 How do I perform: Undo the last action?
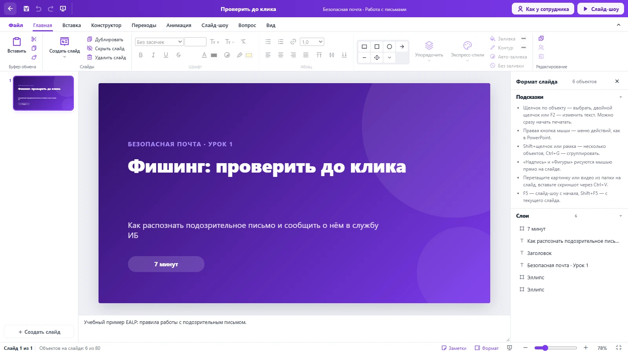[x=38, y=9]
